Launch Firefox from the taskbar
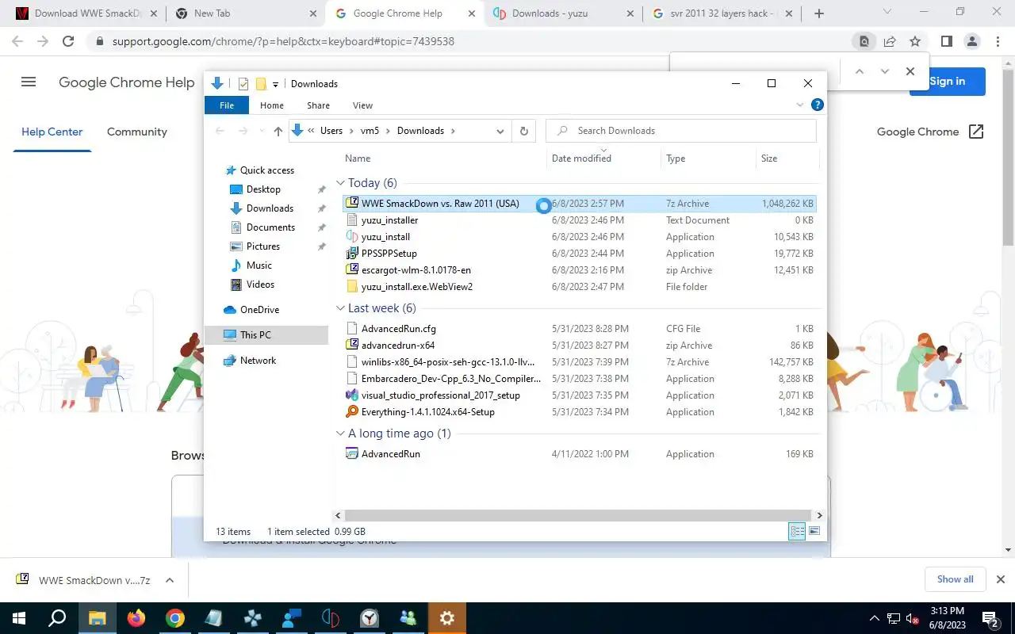 pos(136,618)
